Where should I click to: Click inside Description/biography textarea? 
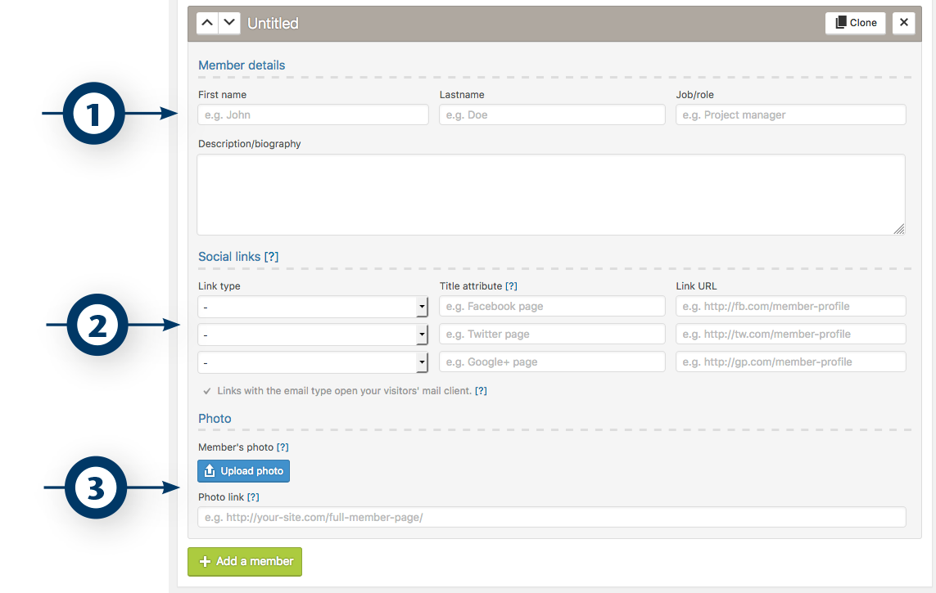tap(550, 195)
